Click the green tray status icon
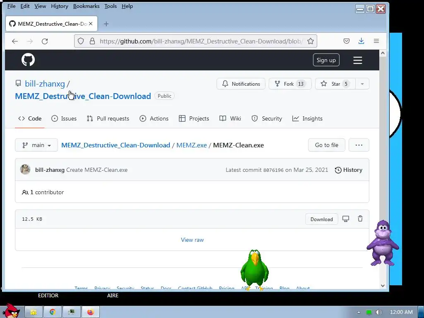The height and width of the screenshot is (318, 424). coord(369,312)
